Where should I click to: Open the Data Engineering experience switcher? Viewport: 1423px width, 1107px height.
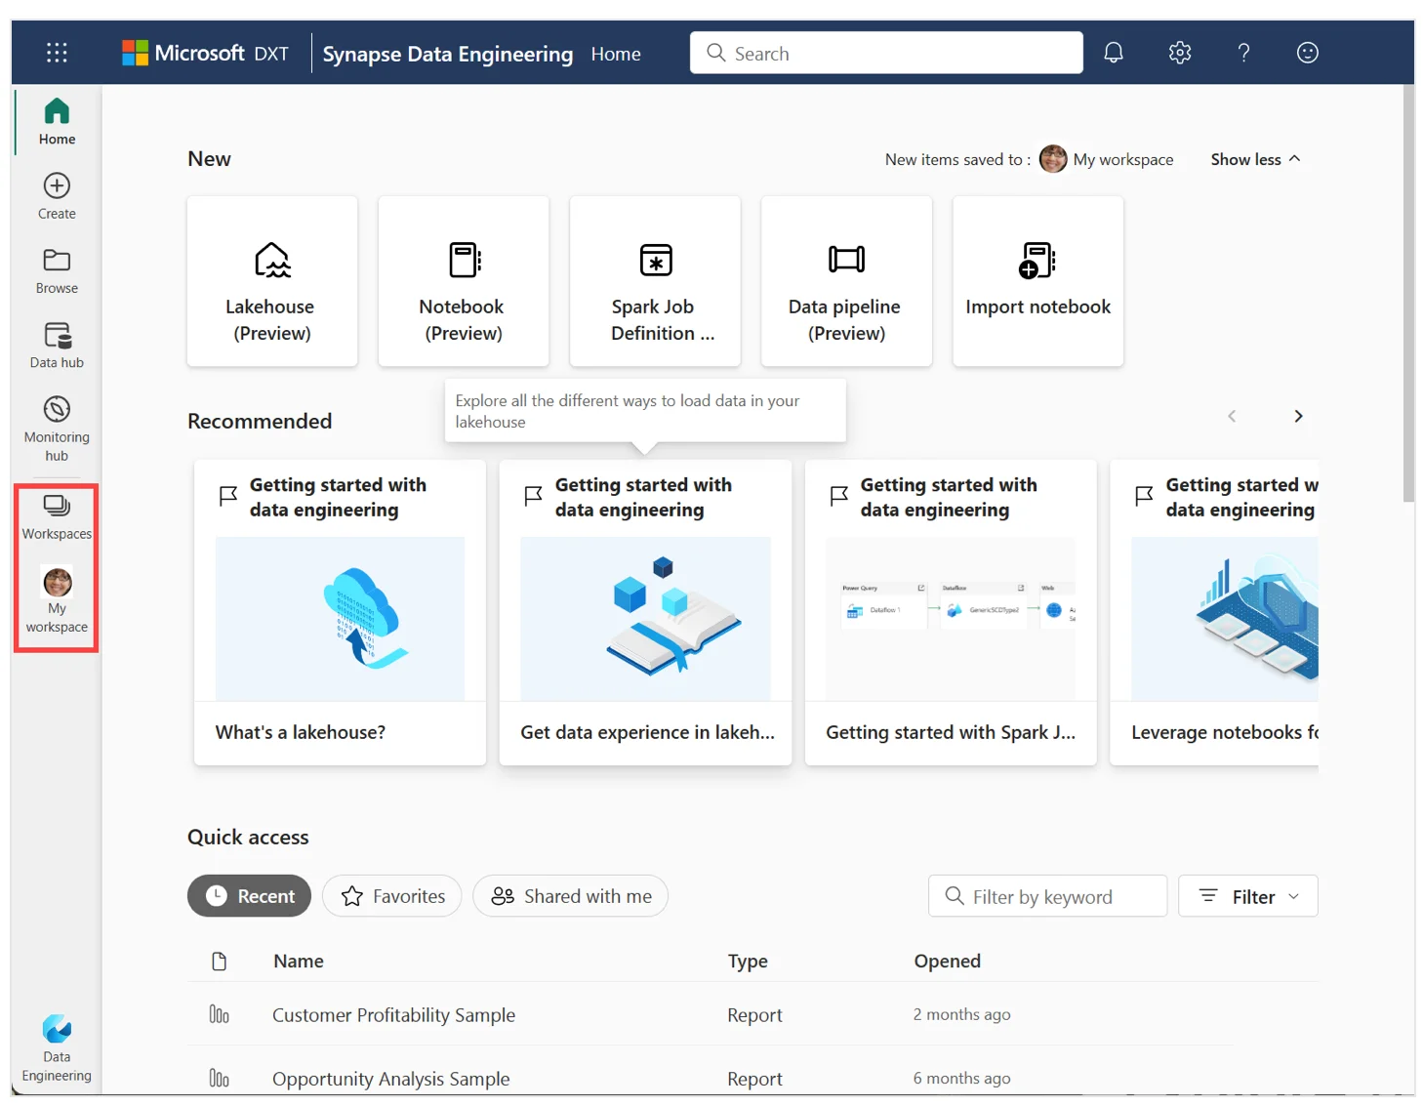[x=57, y=1047]
